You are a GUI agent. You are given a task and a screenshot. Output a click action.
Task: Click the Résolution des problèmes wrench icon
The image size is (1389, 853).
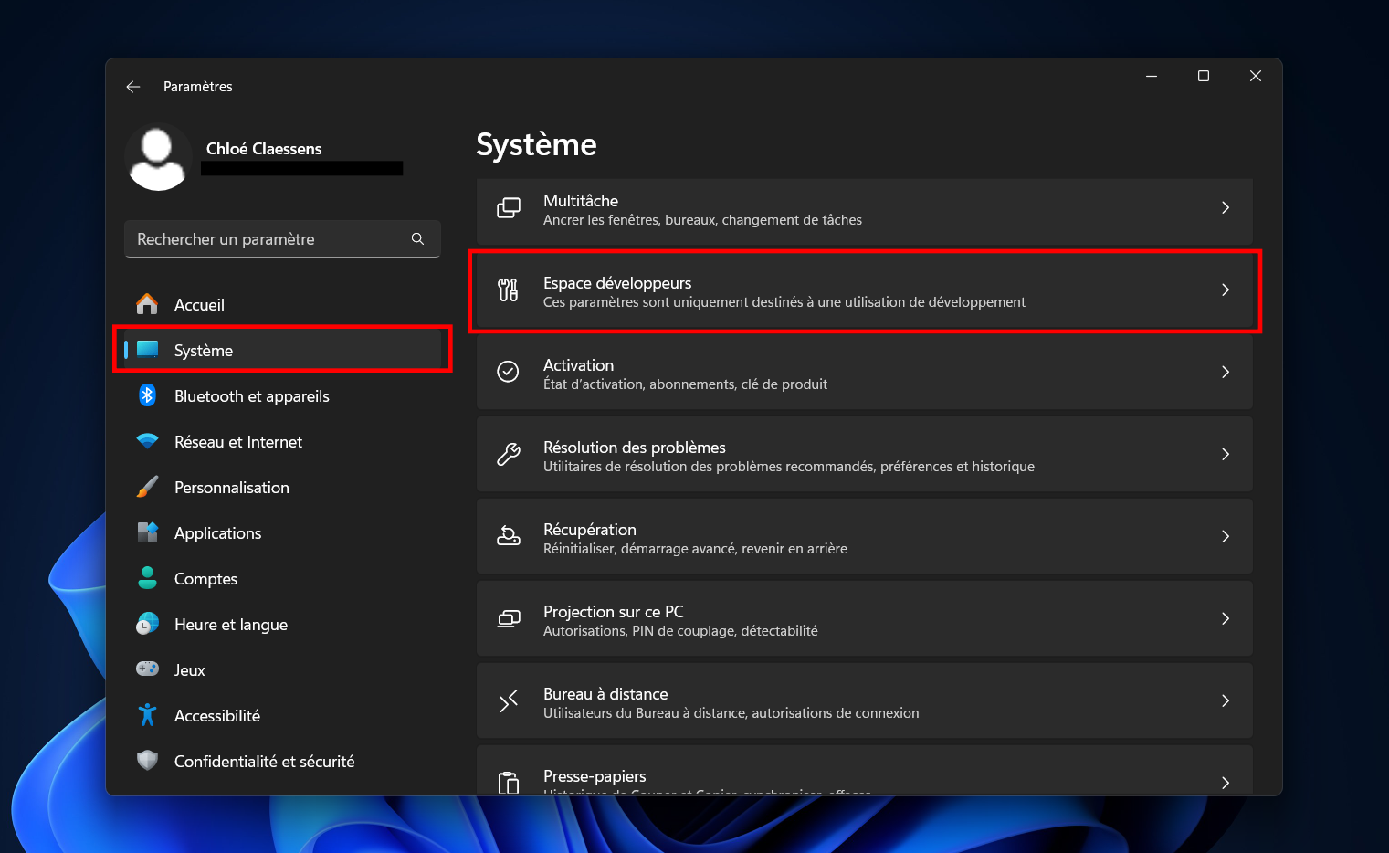pyautogui.click(x=508, y=454)
